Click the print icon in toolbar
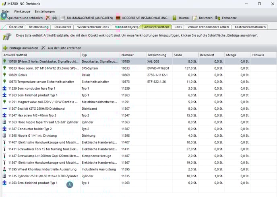Viewport: 277px width, 197px height. (x=54, y=18)
